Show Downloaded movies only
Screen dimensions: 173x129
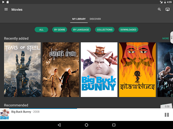click(128, 30)
